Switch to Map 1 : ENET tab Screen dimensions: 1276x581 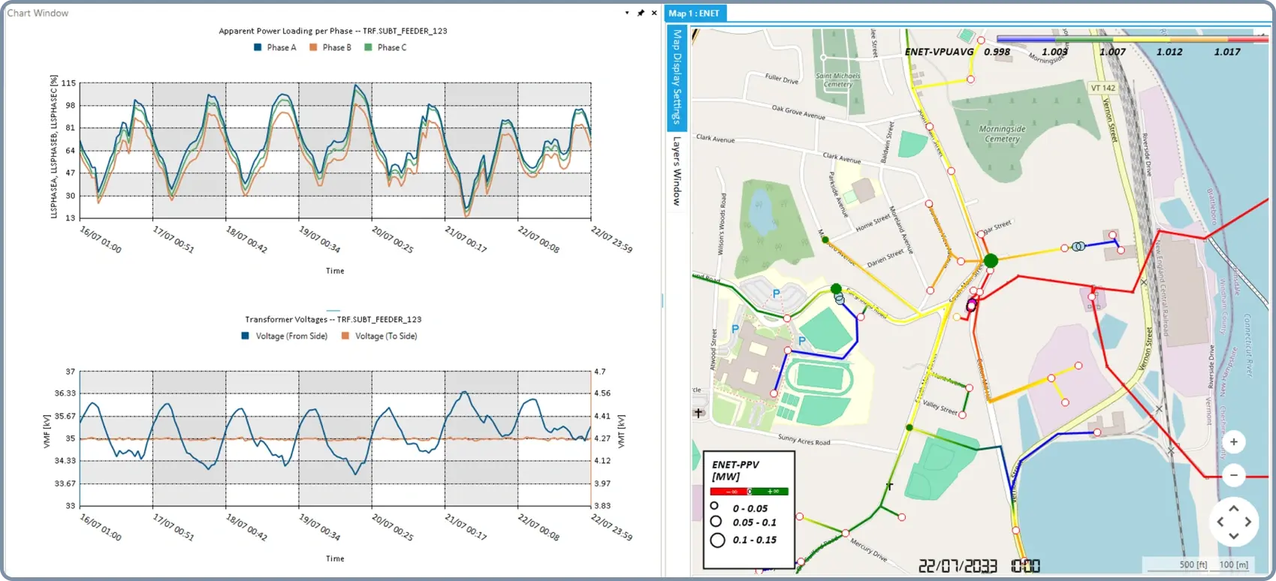[694, 14]
